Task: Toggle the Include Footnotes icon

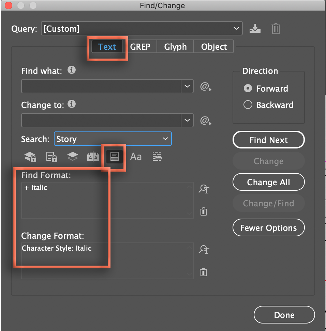Action: 114,156
